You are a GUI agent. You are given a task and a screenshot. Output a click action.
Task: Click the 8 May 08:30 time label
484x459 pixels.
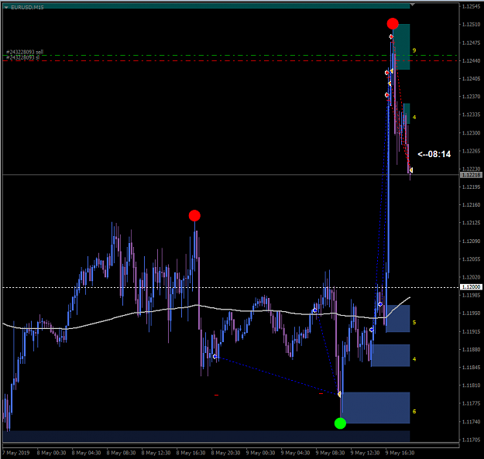click(121, 453)
